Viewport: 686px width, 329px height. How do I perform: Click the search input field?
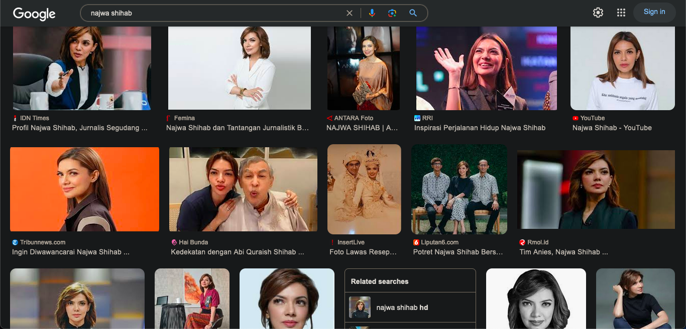pyautogui.click(x=211, y=13)
